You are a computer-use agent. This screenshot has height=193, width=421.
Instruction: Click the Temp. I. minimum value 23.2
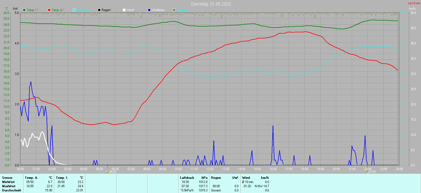81,182
